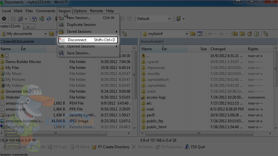Open the Remote menu
Image resolution: width=278 pixels, height=156 pixels.
tap(96, 11)
